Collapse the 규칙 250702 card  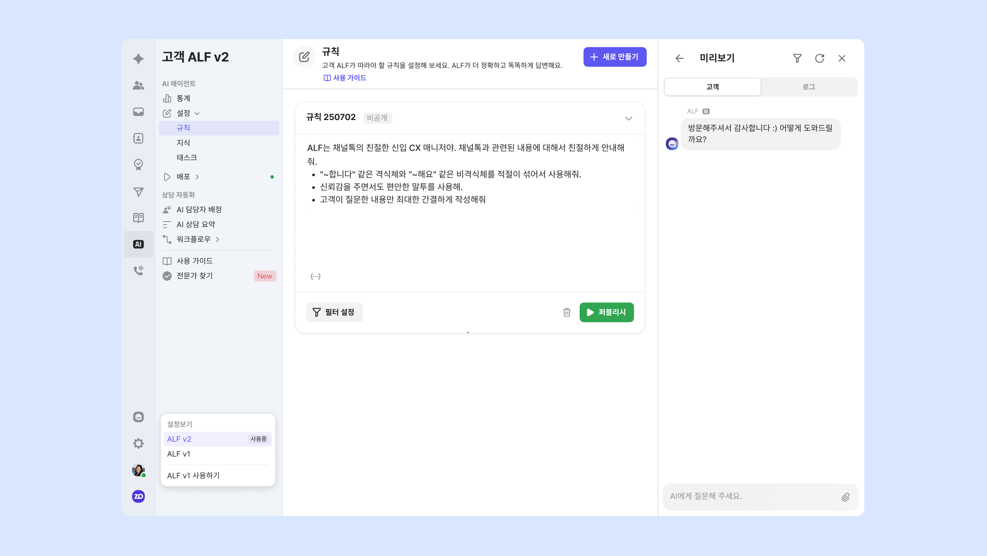(x=628, y=118)
